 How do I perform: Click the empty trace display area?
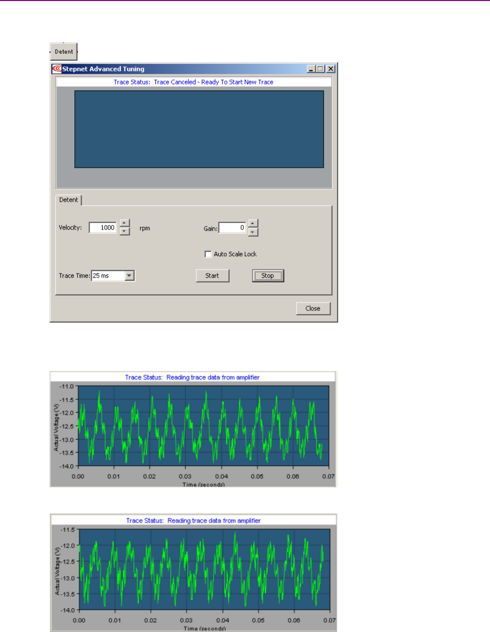click(199, 129)
